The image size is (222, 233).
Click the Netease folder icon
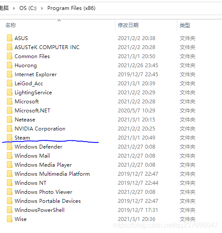pyautogui.click(x=9, y=120)
